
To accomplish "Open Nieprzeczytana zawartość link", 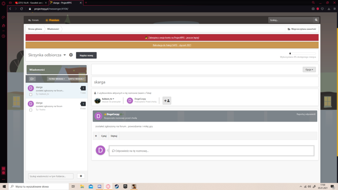I will tap(302, 29).
